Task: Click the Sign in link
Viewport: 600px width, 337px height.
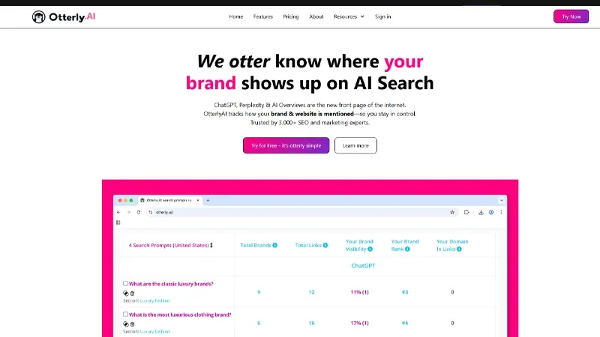Action: (382, 16)
